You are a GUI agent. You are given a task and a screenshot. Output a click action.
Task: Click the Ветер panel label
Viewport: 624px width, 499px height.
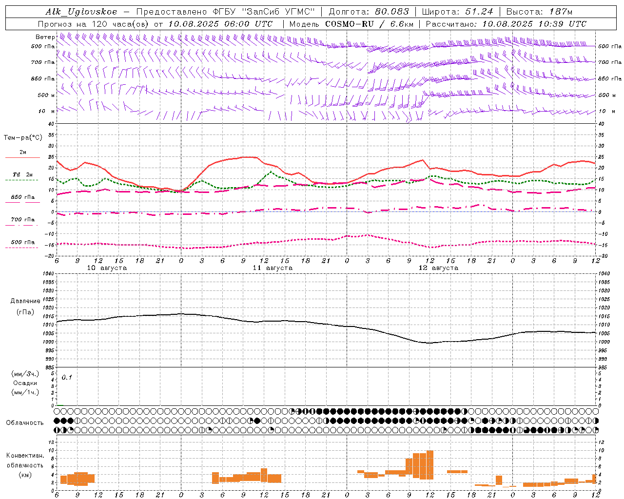(x=45, y=37)
